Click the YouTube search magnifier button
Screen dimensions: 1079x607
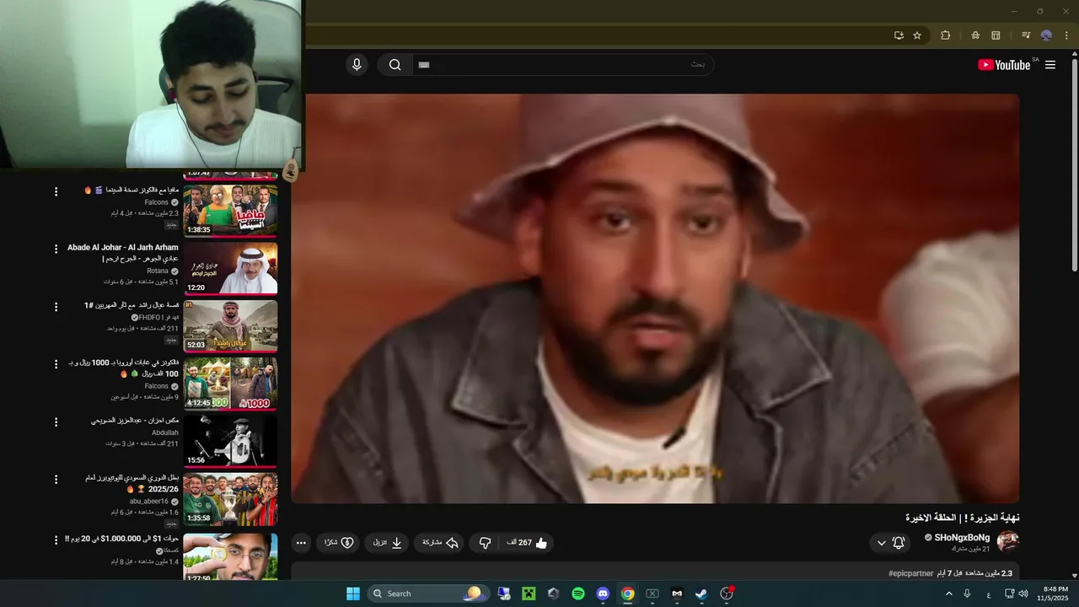(395, 65)
